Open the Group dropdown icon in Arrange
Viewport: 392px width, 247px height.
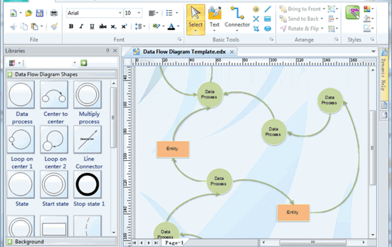click(333, 9)
